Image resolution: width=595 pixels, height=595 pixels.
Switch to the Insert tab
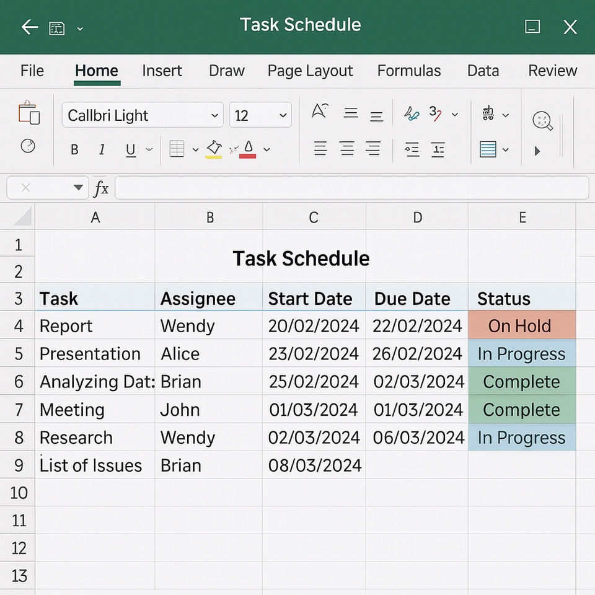162,71
